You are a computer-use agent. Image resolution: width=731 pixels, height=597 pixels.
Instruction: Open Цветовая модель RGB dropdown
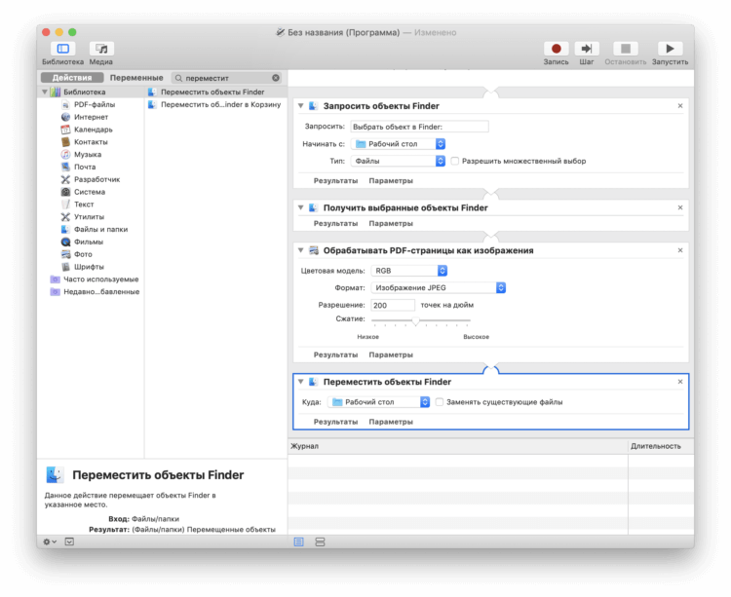(409, 271)
